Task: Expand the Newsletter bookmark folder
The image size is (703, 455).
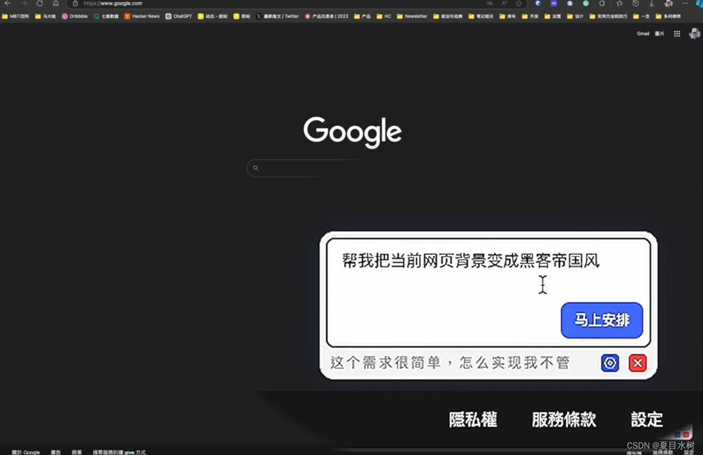Action: 412,16
